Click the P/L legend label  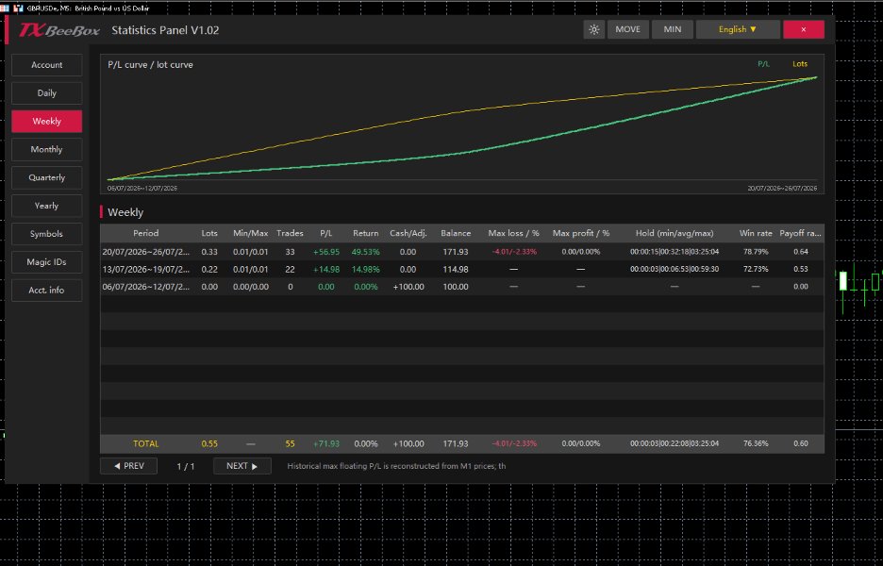(x=763, y=64)
